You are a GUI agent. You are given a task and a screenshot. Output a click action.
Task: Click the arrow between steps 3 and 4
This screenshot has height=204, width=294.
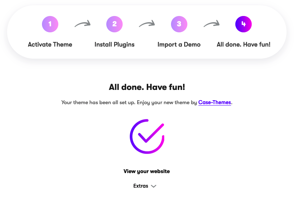[212, 23]
